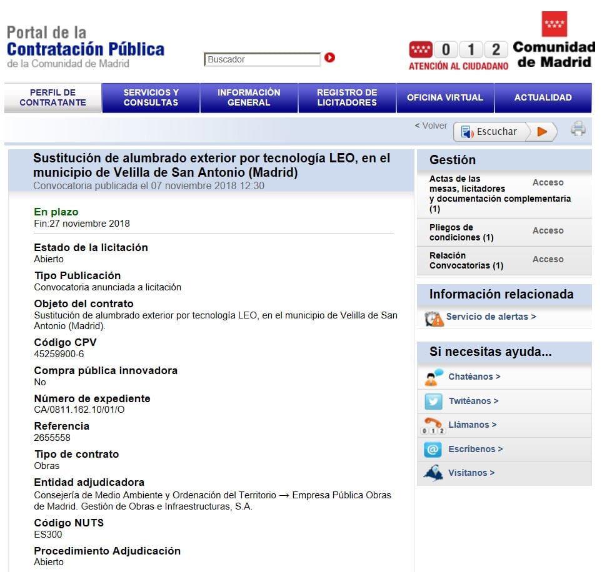This screenshot has width=607, height=572.
Task: Click the Gestión panel heading
Action: click(453, 160)
